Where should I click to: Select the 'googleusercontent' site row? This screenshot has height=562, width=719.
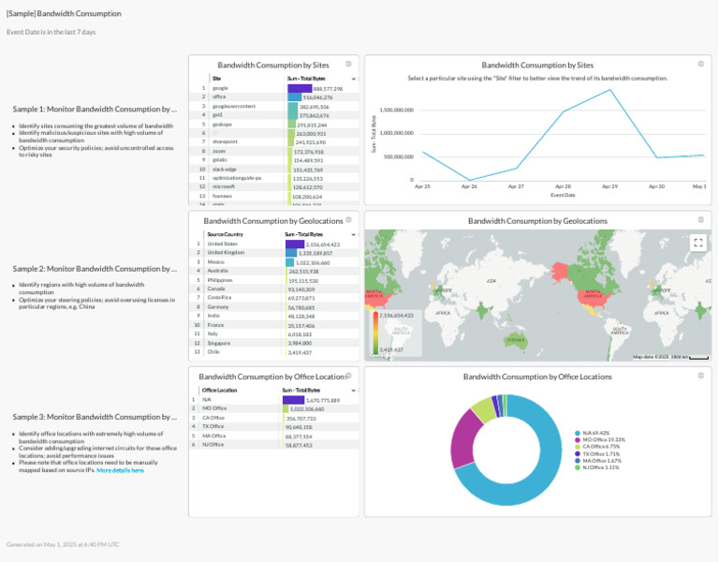274,106
